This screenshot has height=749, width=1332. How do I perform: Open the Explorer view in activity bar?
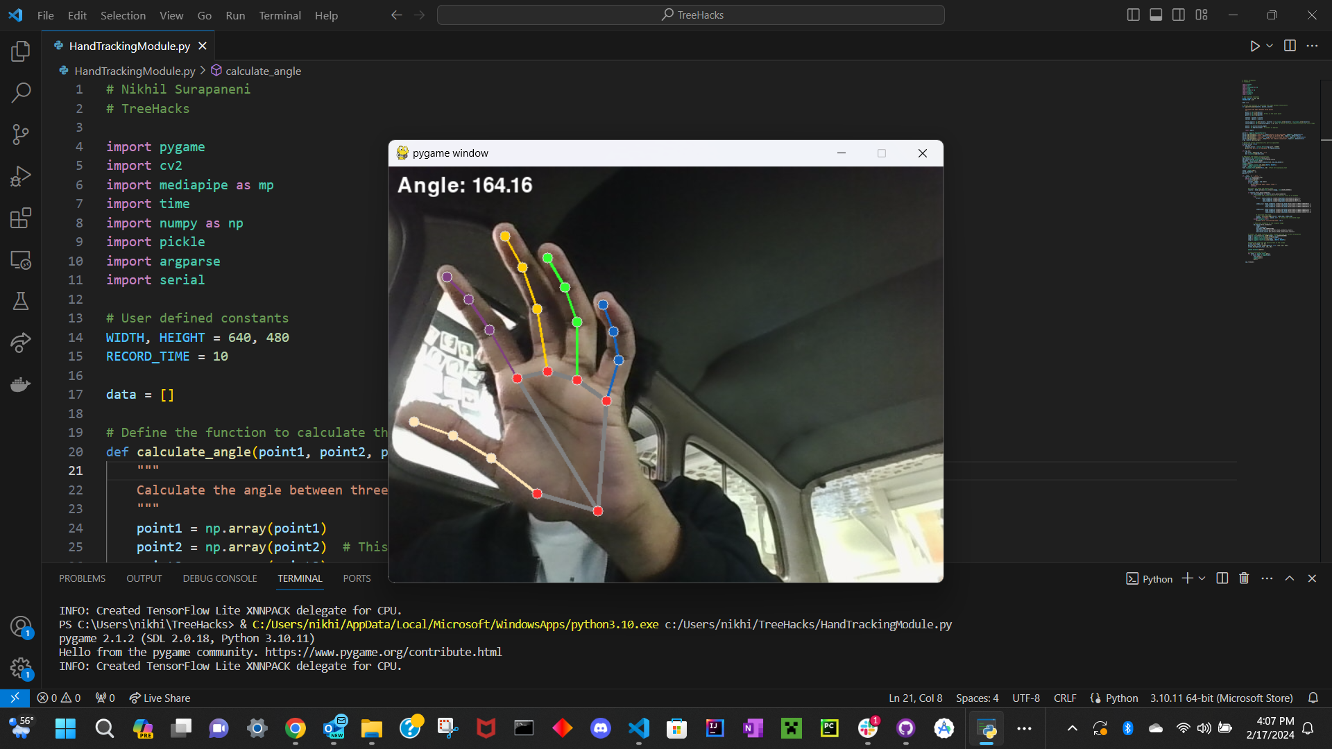(x=21, y=51)
